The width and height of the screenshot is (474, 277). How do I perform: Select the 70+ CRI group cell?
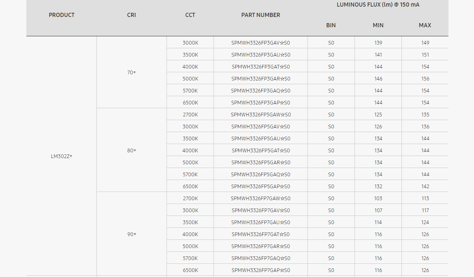coord(131,72)
